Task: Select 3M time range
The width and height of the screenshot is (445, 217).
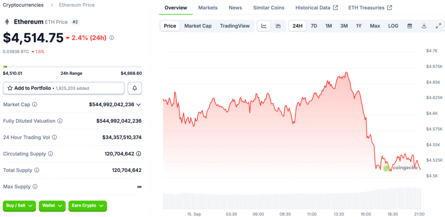Action: point(344,26)
